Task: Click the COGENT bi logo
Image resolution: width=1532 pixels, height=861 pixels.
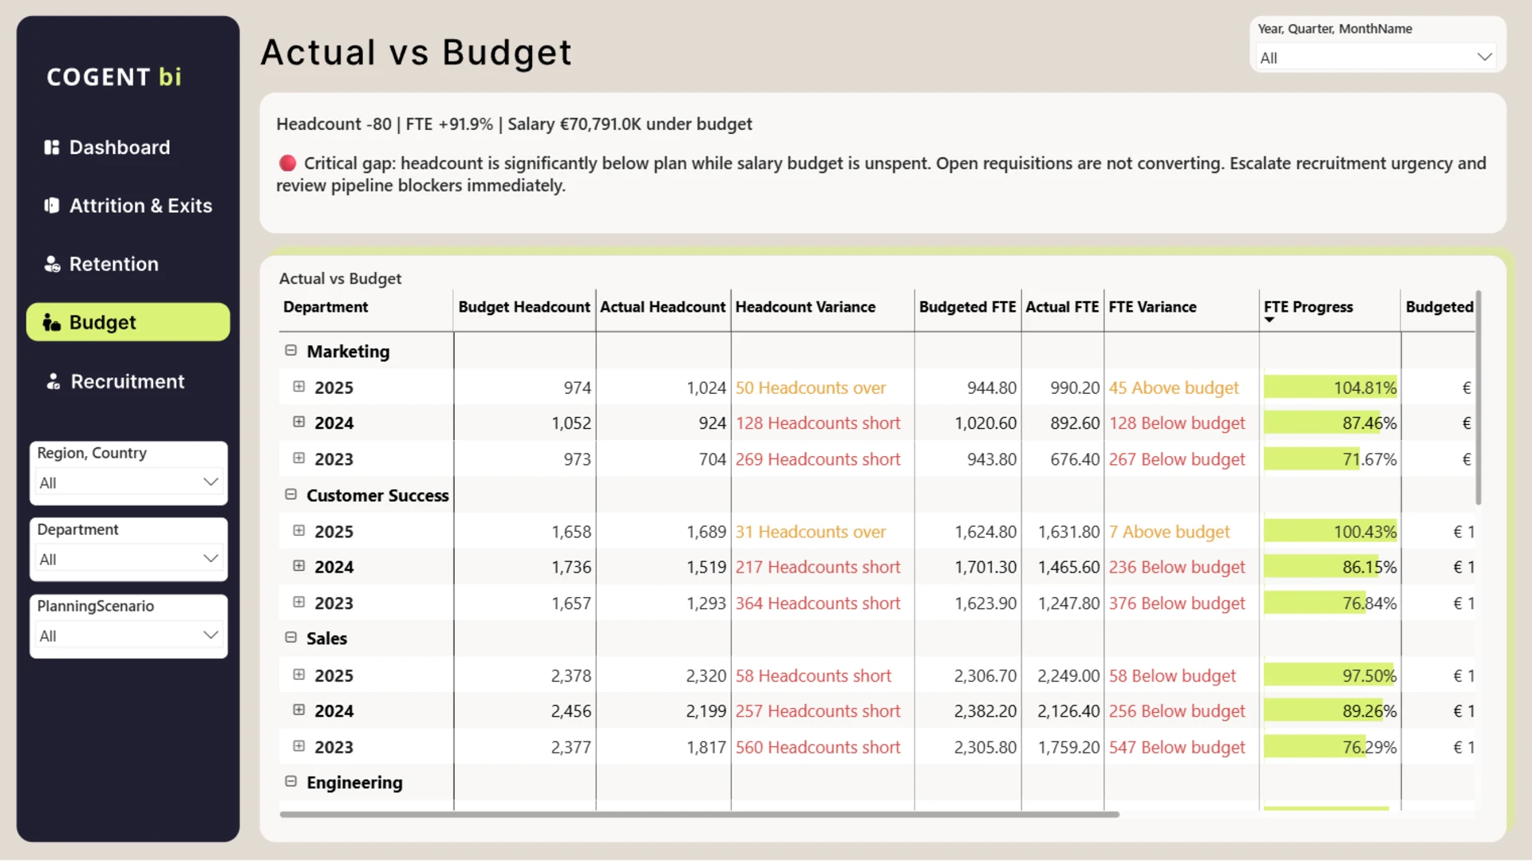Action: pos(114,77)
